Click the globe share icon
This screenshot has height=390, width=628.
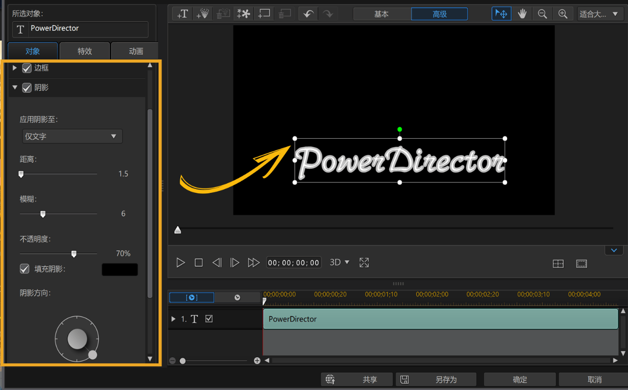tap(330, 379)
